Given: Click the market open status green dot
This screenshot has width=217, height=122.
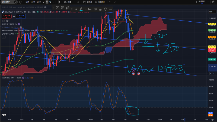Looking at the screenshot, I should 38,12.
